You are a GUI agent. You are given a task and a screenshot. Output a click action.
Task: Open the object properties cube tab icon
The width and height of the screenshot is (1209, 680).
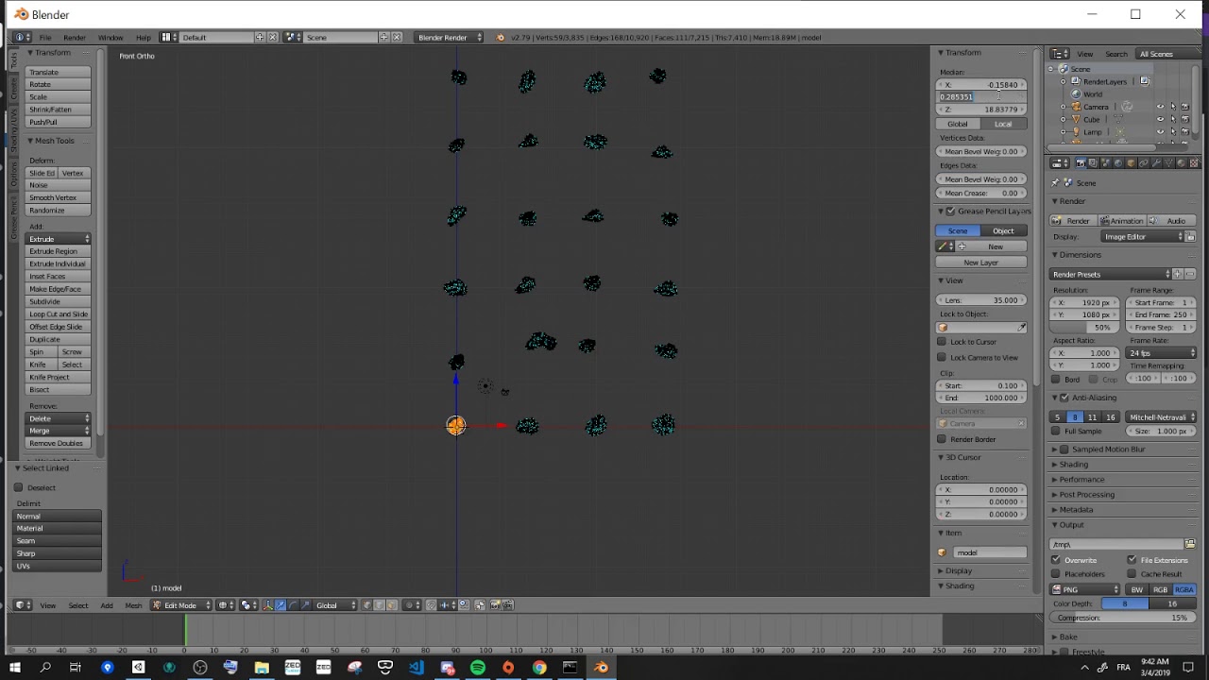pyautogui.click(x=1131, y=162)
